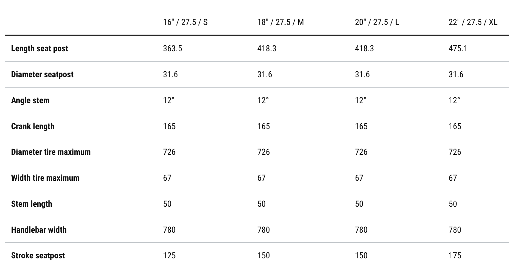Click the 125 stroke seatpost value

point(169,256)
